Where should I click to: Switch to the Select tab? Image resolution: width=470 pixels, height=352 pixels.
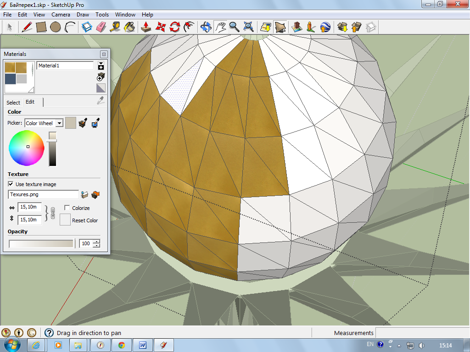(x=13, y=102)
